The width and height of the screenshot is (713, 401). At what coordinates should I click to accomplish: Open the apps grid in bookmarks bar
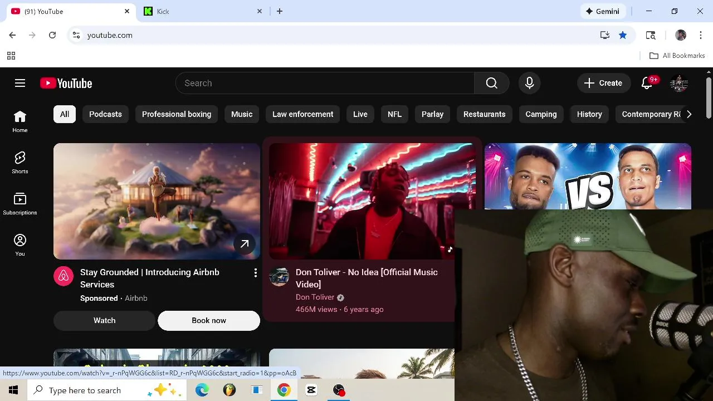[11, 56]
